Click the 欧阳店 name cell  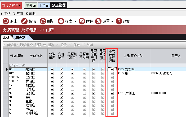click(x=36, y=105)
